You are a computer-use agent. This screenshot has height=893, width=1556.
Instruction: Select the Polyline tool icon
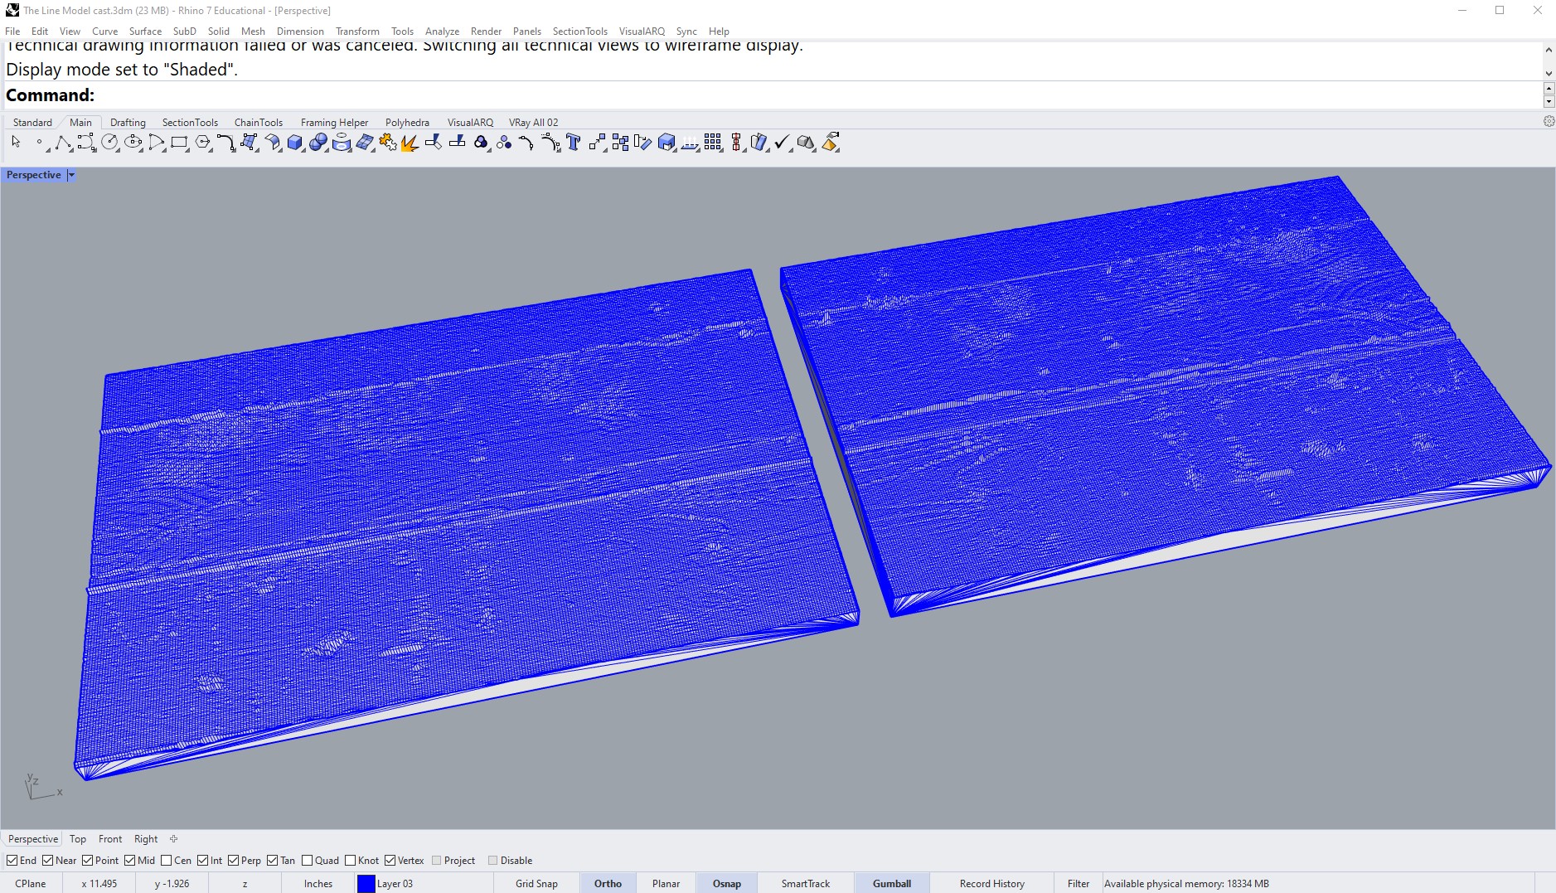[x=62, y=143]
